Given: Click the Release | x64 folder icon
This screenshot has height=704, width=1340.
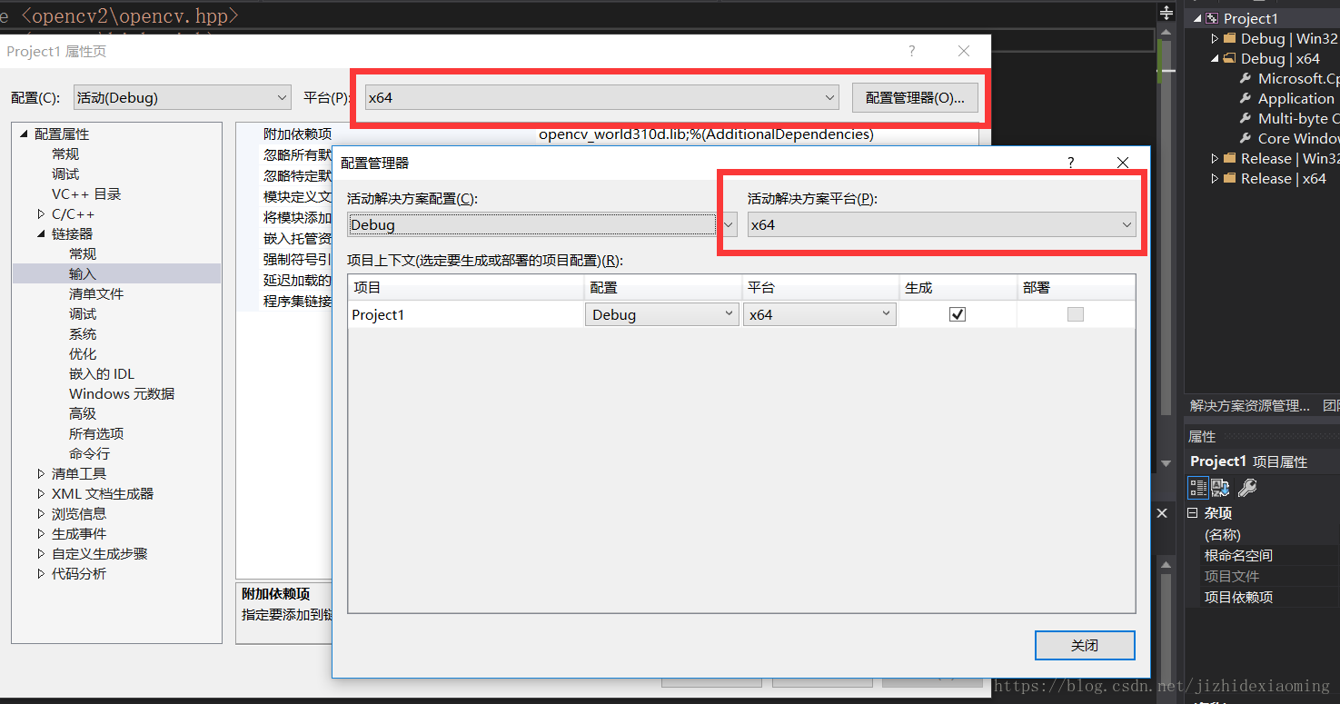Looking at the screenshot, I should [1229, 178].
